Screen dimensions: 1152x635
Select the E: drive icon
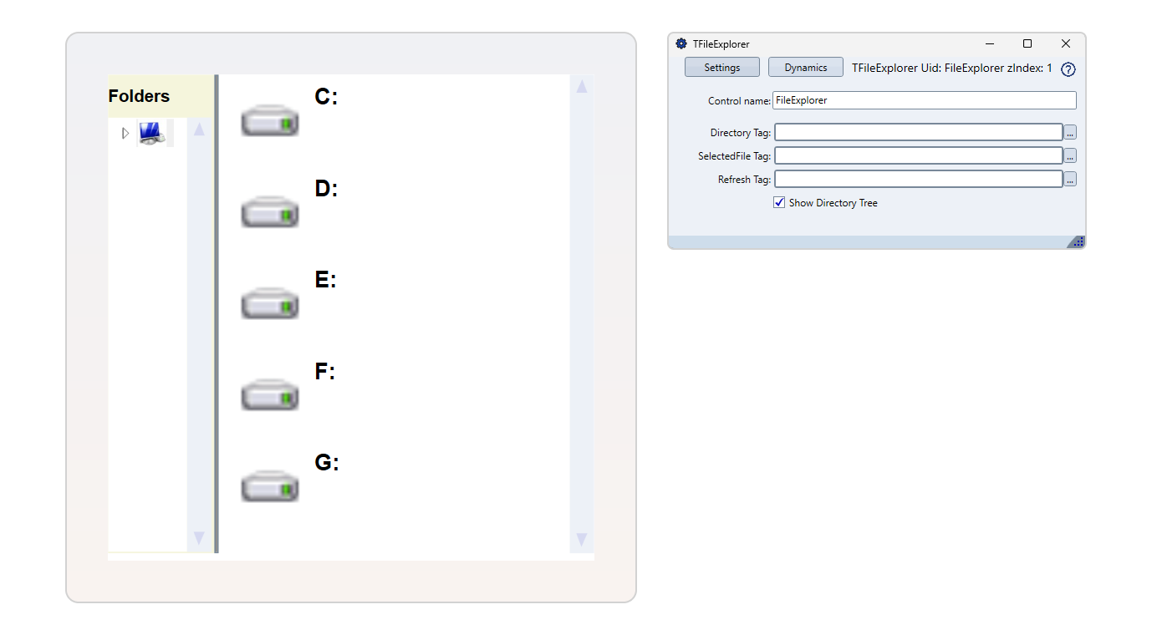point(270,303)
